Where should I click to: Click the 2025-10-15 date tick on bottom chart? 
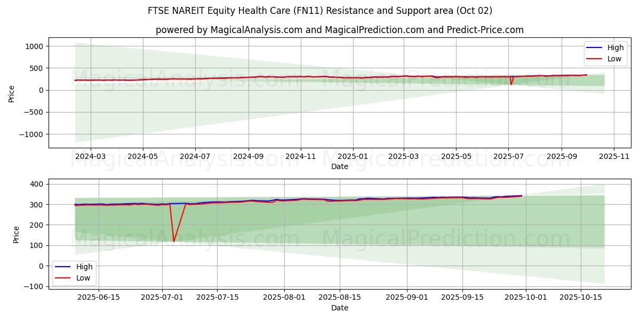[x=580, y=298]
